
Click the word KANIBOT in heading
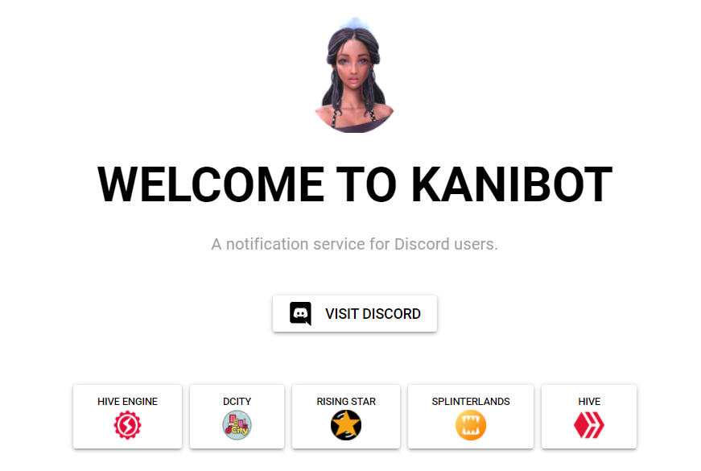click(x=511, y=184)
